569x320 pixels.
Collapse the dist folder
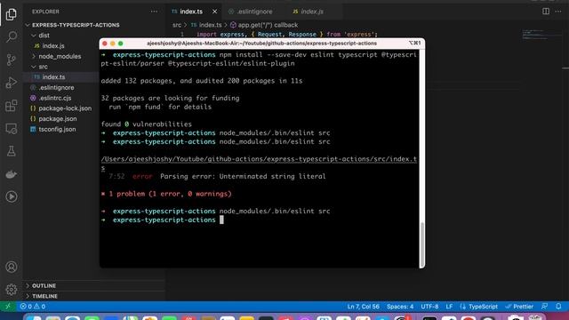(x=44, y=36)
